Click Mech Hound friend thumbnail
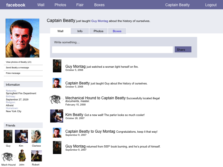This screenshot has height=167, width=223. coord(8,157)
